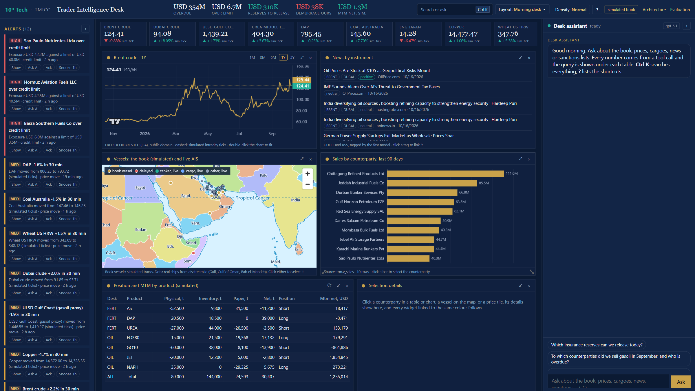
Task: Refresh the Position and MTM table
Action: (x=329, y=285)
